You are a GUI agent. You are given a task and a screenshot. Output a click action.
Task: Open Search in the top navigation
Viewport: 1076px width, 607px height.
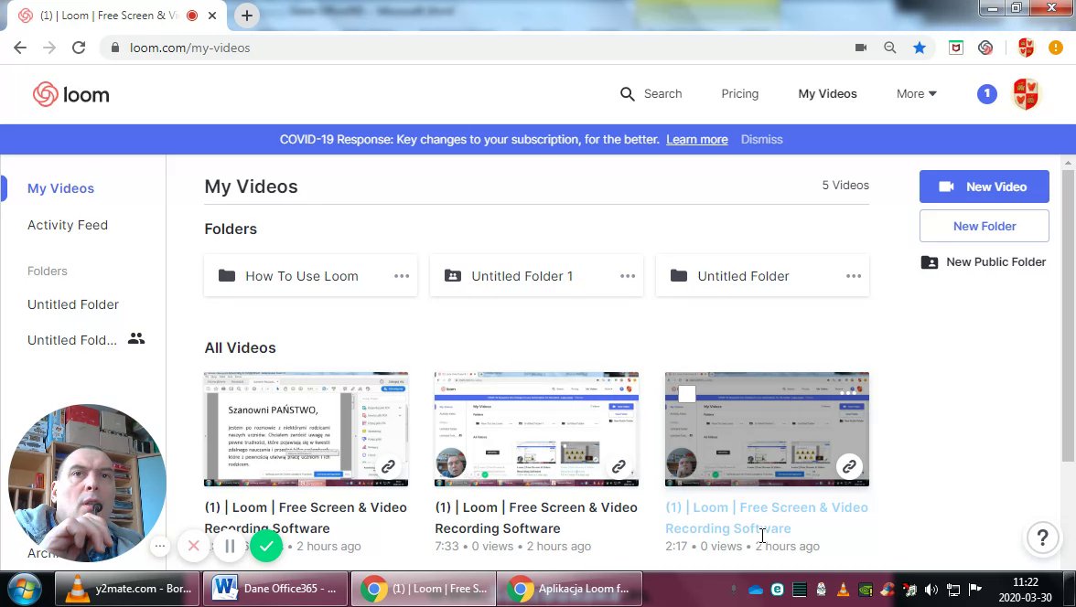click(x=651, y=94)
